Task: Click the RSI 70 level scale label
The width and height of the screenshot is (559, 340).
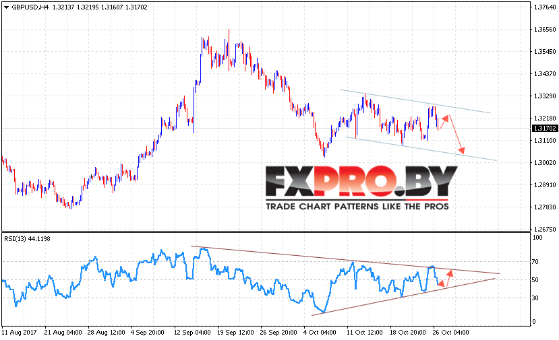Action: 535,262
